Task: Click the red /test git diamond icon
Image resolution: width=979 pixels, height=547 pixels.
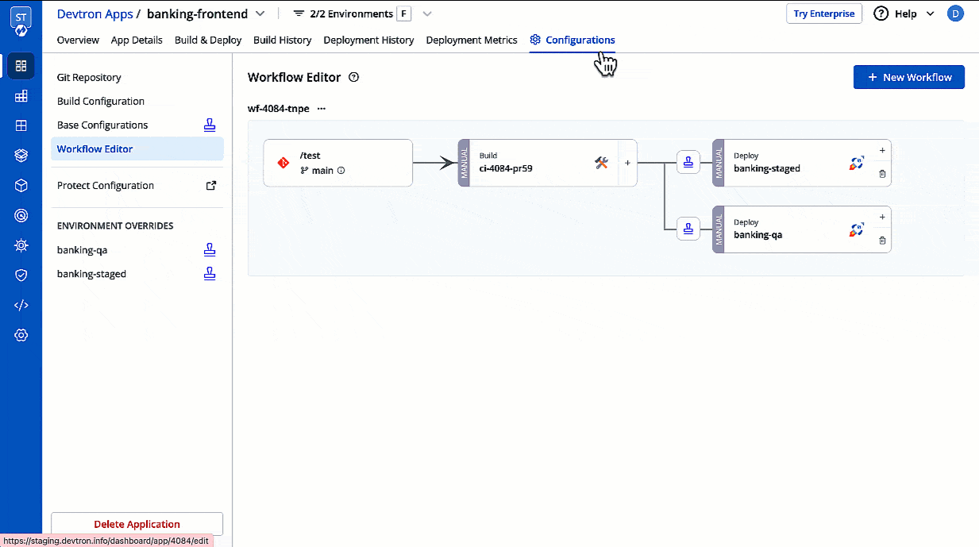Action: pos(283,162)
